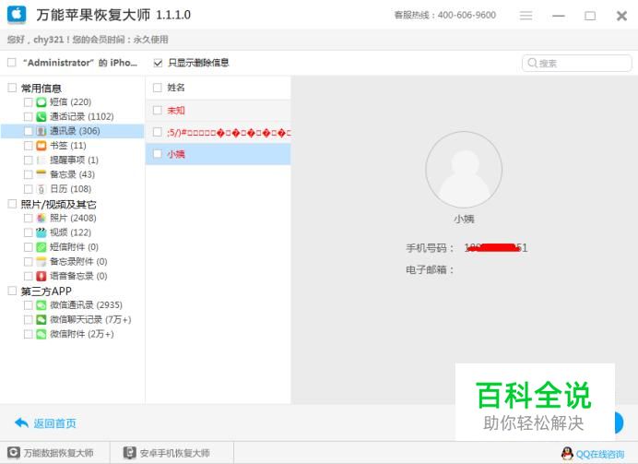
Task: Select the garbled ;5/)# contact row
Action: [x=219, y=132]
